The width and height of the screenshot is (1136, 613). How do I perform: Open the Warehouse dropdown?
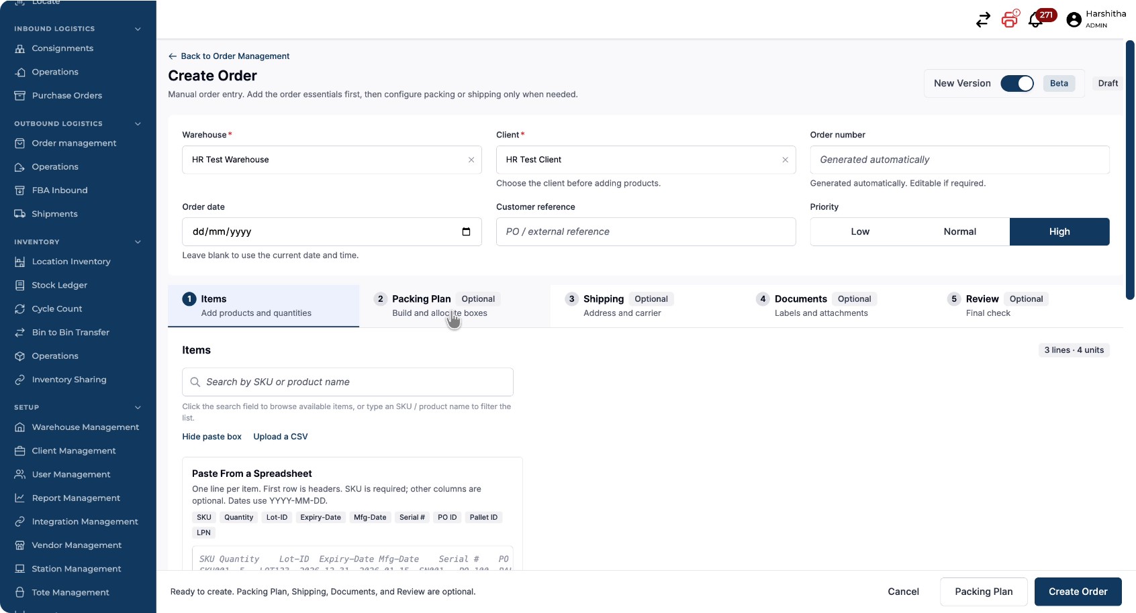click(332, 160)
